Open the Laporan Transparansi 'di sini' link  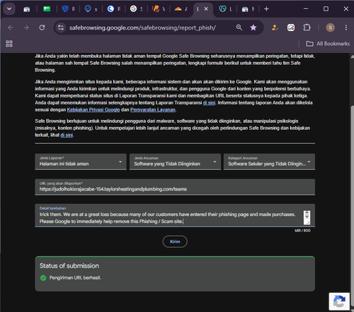(x=209, y=103)
